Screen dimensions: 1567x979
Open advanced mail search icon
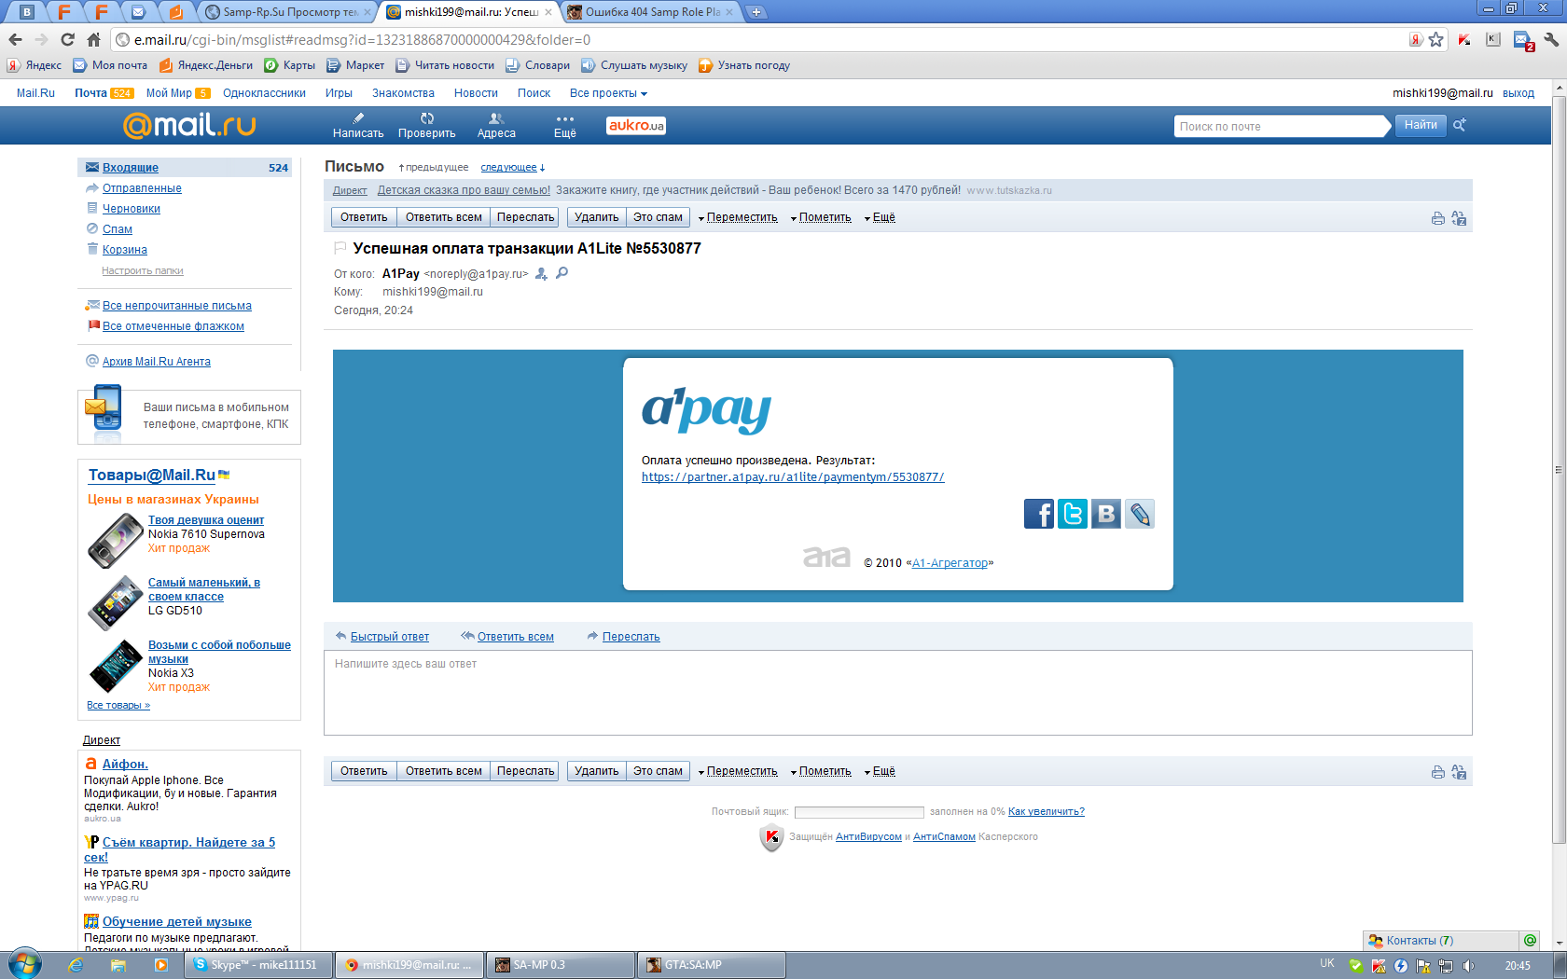click(x=1460, y=125)
